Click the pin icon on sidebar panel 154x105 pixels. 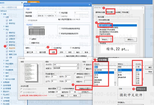tap(22, 3)
